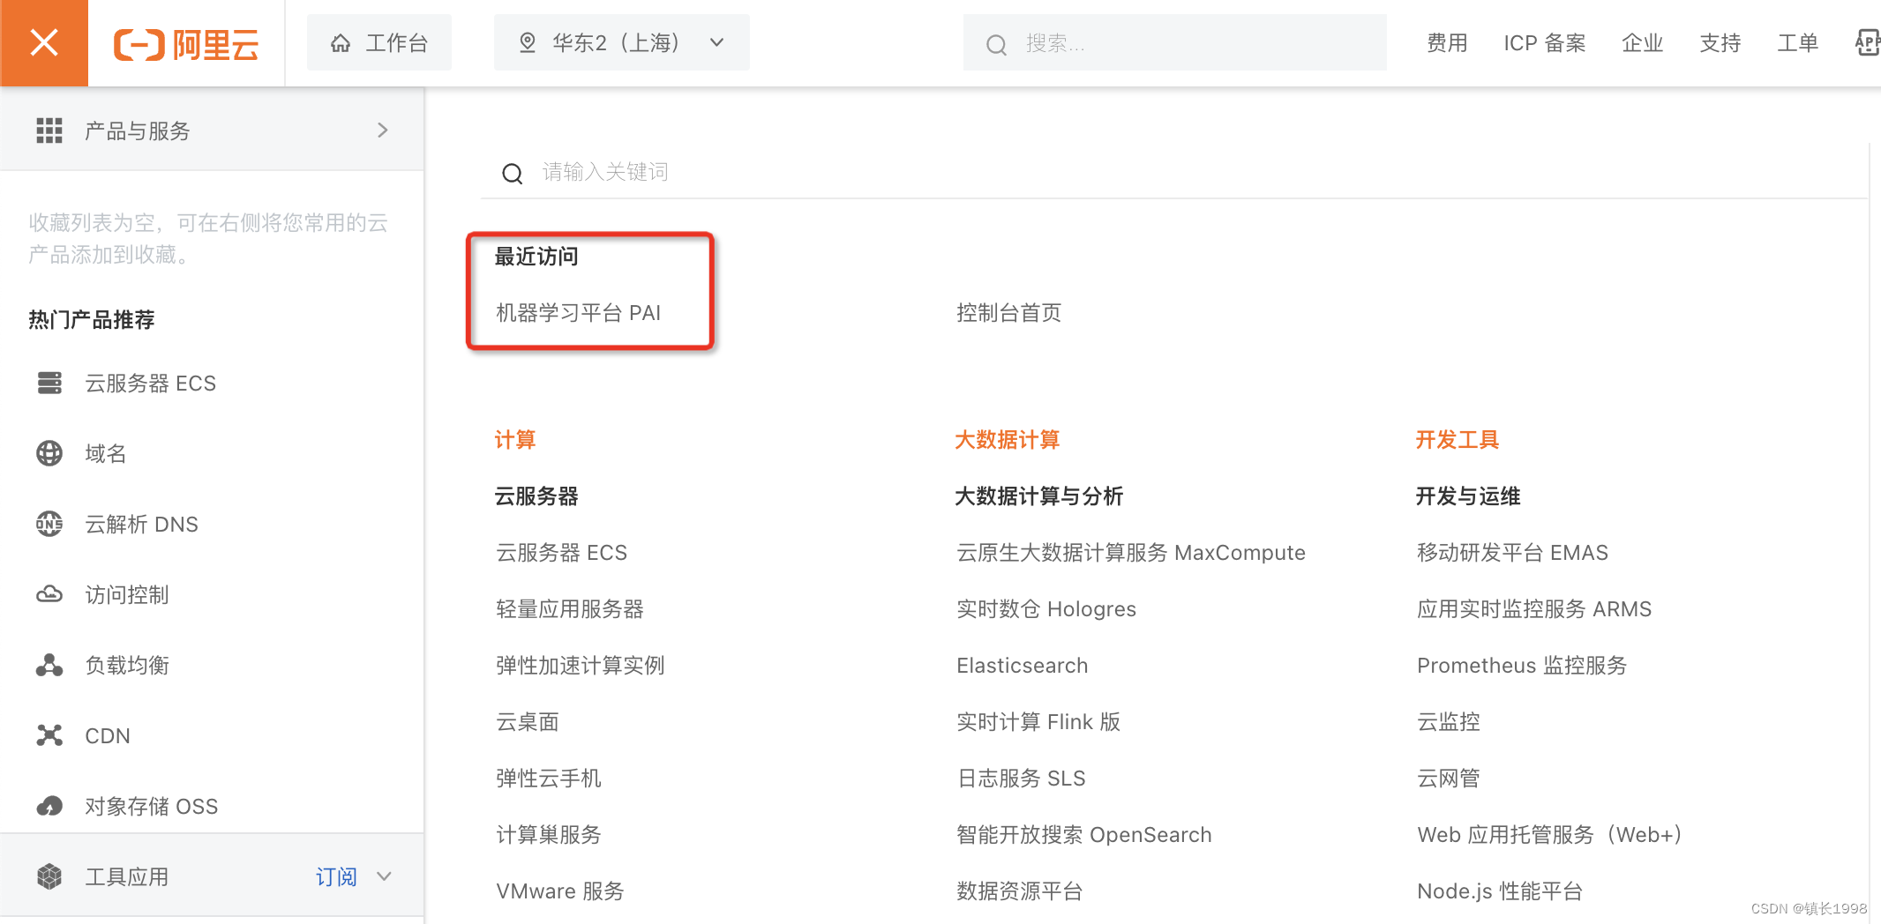
Task: Close the menu with the orange X icon
Action: tap(44, 42)
